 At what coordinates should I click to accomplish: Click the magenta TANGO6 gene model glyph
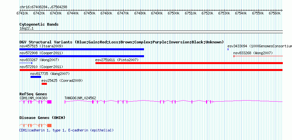[x=174, y=102]
